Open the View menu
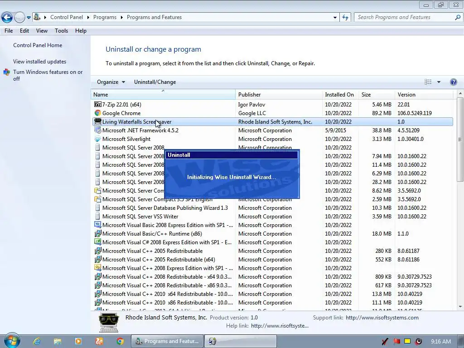The width and height of the screenshot is (464, 348). pos(42,31)
